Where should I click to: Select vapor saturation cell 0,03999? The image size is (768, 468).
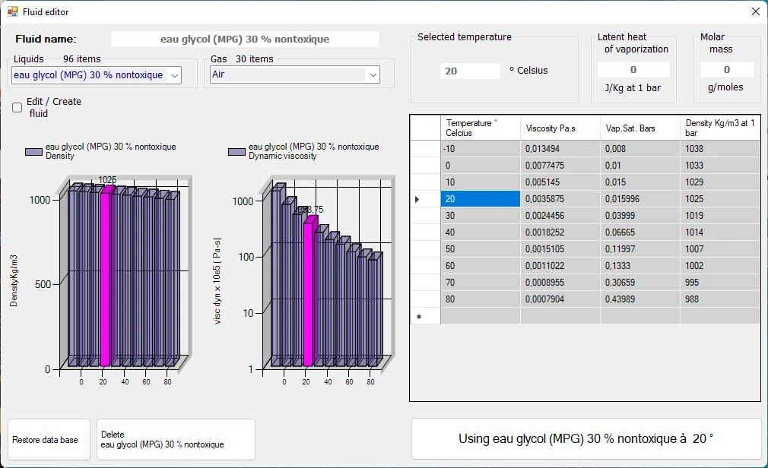(x=640, y=216)
